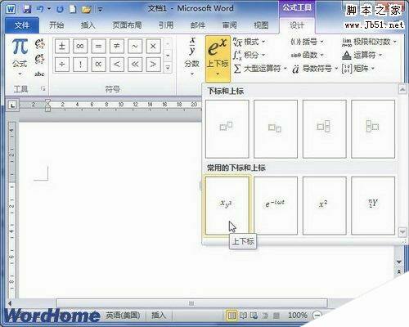Image resolution: width=409 pixels, height=327 pixels.
Task: Insert the less-than < symbol
Action: 117,65
